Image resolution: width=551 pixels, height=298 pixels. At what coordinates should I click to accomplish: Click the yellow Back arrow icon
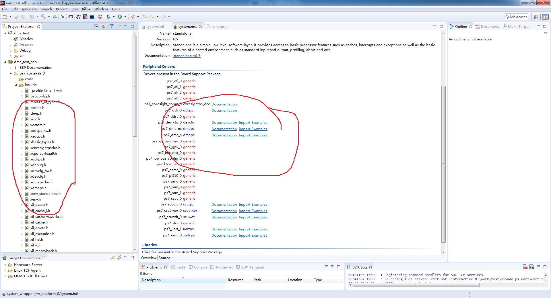pos(152,17)
